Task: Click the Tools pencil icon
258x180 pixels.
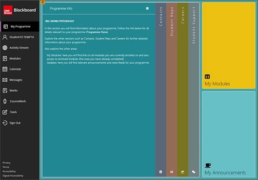Action: pyautogui.click(x=5, y=112)
